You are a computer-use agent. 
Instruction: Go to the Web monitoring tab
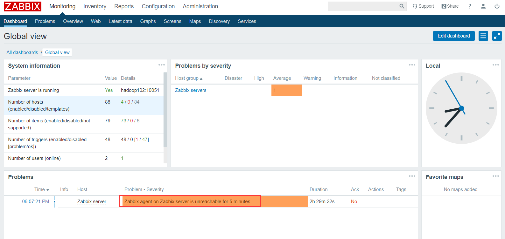coord(96,21)
